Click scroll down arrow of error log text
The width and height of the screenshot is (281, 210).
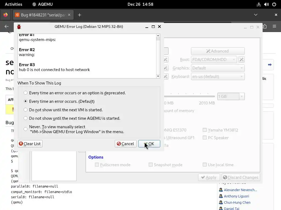click(x=158, y=76)
